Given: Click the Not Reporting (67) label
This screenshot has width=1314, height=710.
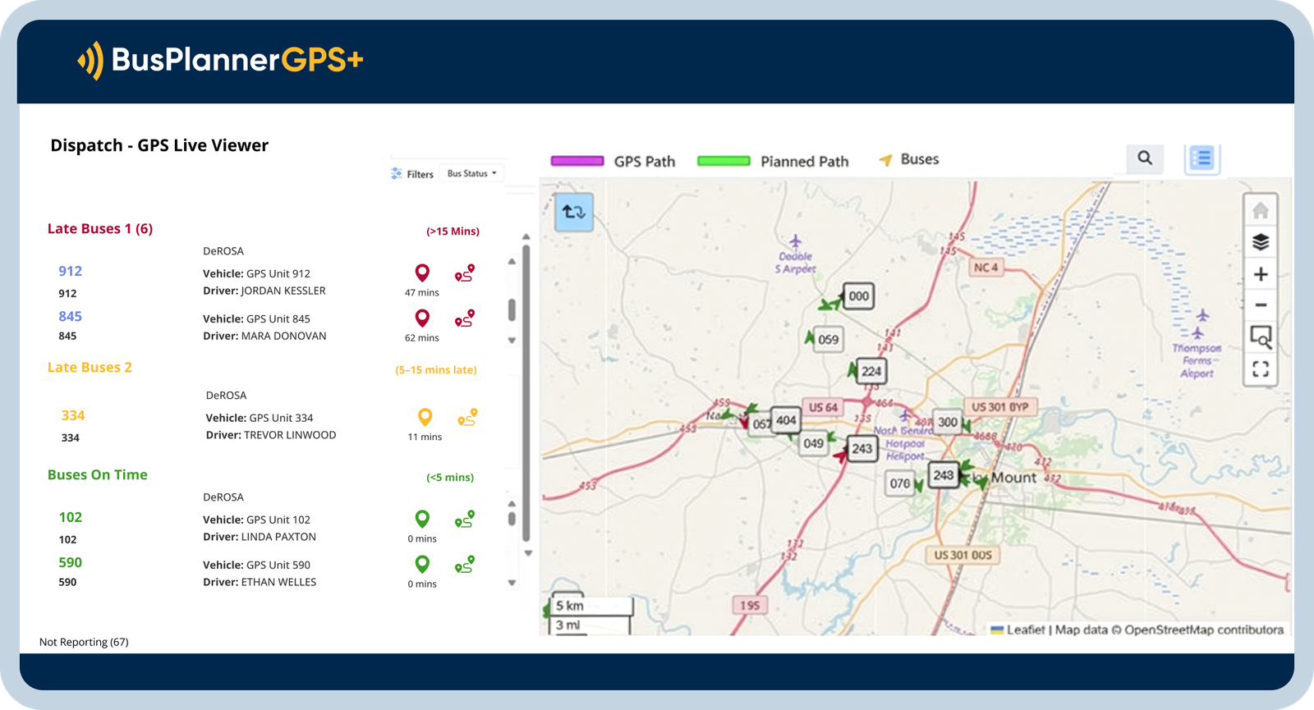Looking at the screenshot, I should click(84, 642).
